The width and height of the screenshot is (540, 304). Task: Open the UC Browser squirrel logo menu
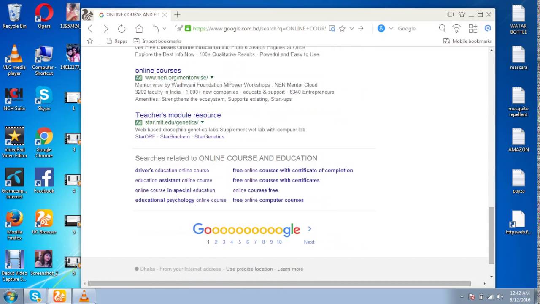coord(87,15)
